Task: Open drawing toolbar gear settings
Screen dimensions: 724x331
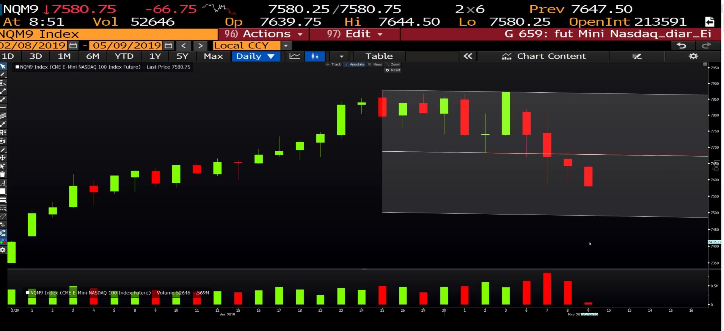Action: pos(3,250)
